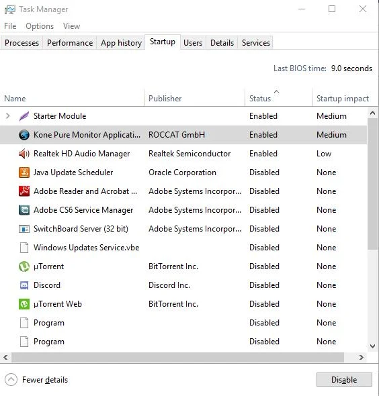
Task: Click the Discord app icon
Action: [24, 285]
